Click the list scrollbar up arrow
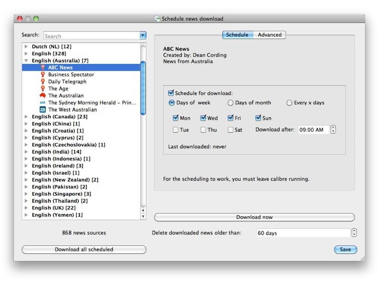The width and height of the screenshot is (382, 282). (143, 210)
